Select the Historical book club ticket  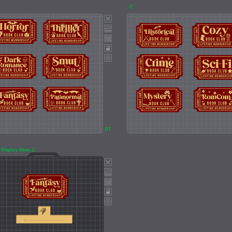pyautogui.click(x=159, y=35)
